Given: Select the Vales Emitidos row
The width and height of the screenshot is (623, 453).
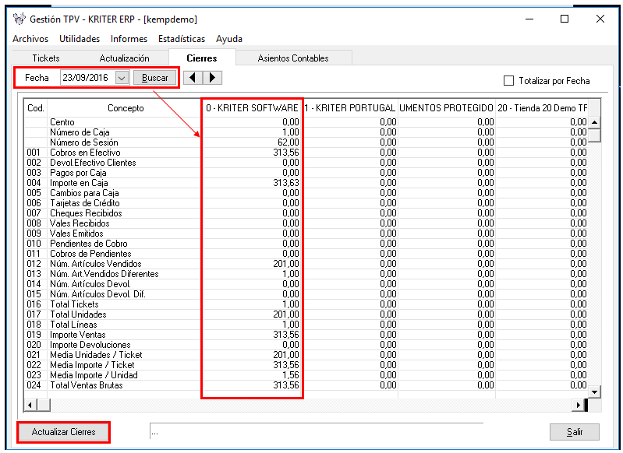Looking at the screenshot, I should [x=306, y=234].
